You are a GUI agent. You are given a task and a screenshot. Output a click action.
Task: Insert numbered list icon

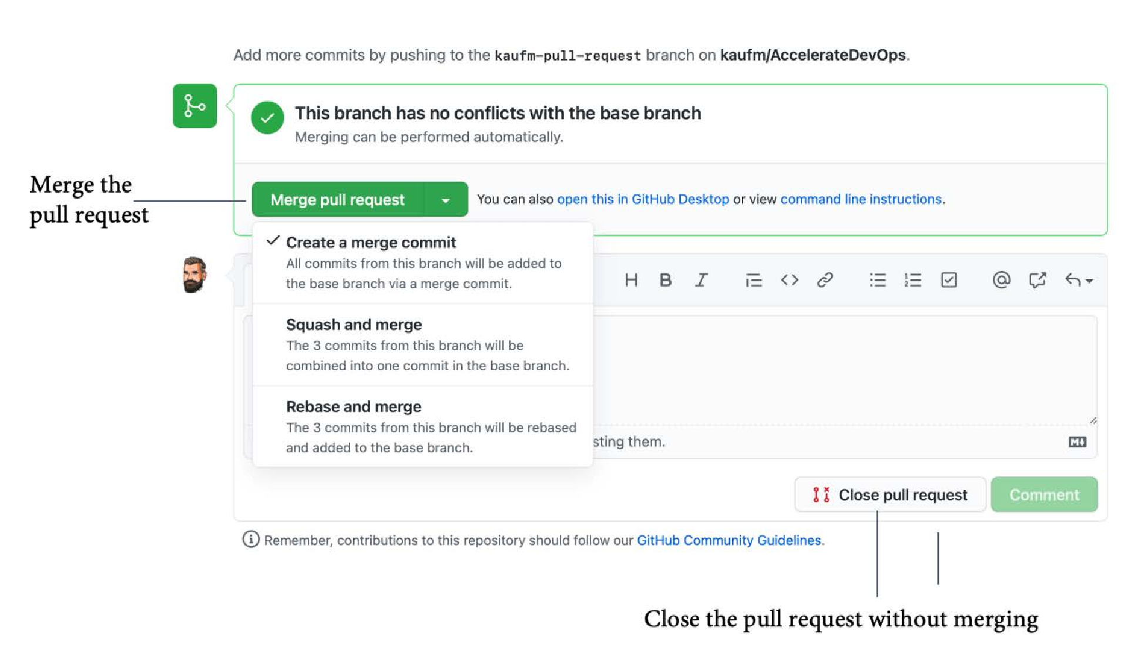tap(912, 280)
